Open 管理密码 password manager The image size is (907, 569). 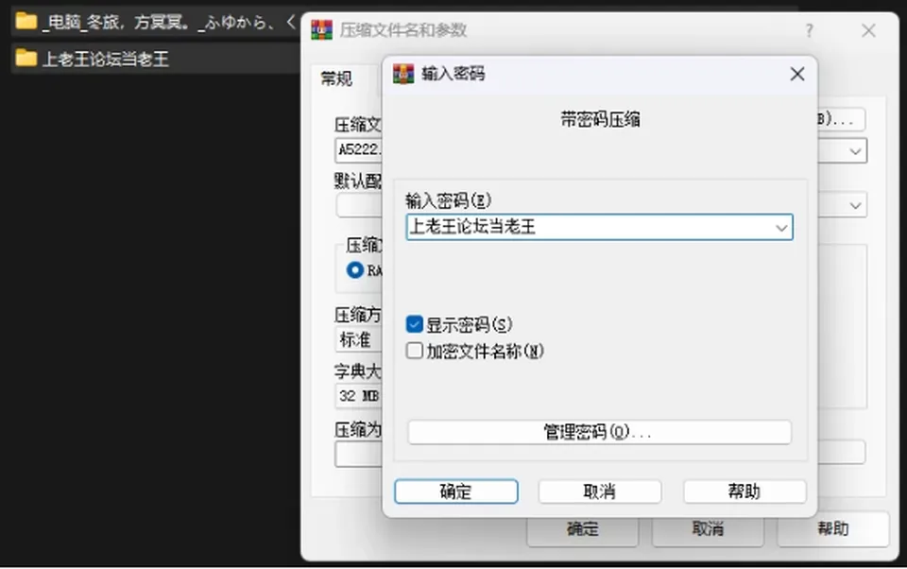(x=599, y=432)
